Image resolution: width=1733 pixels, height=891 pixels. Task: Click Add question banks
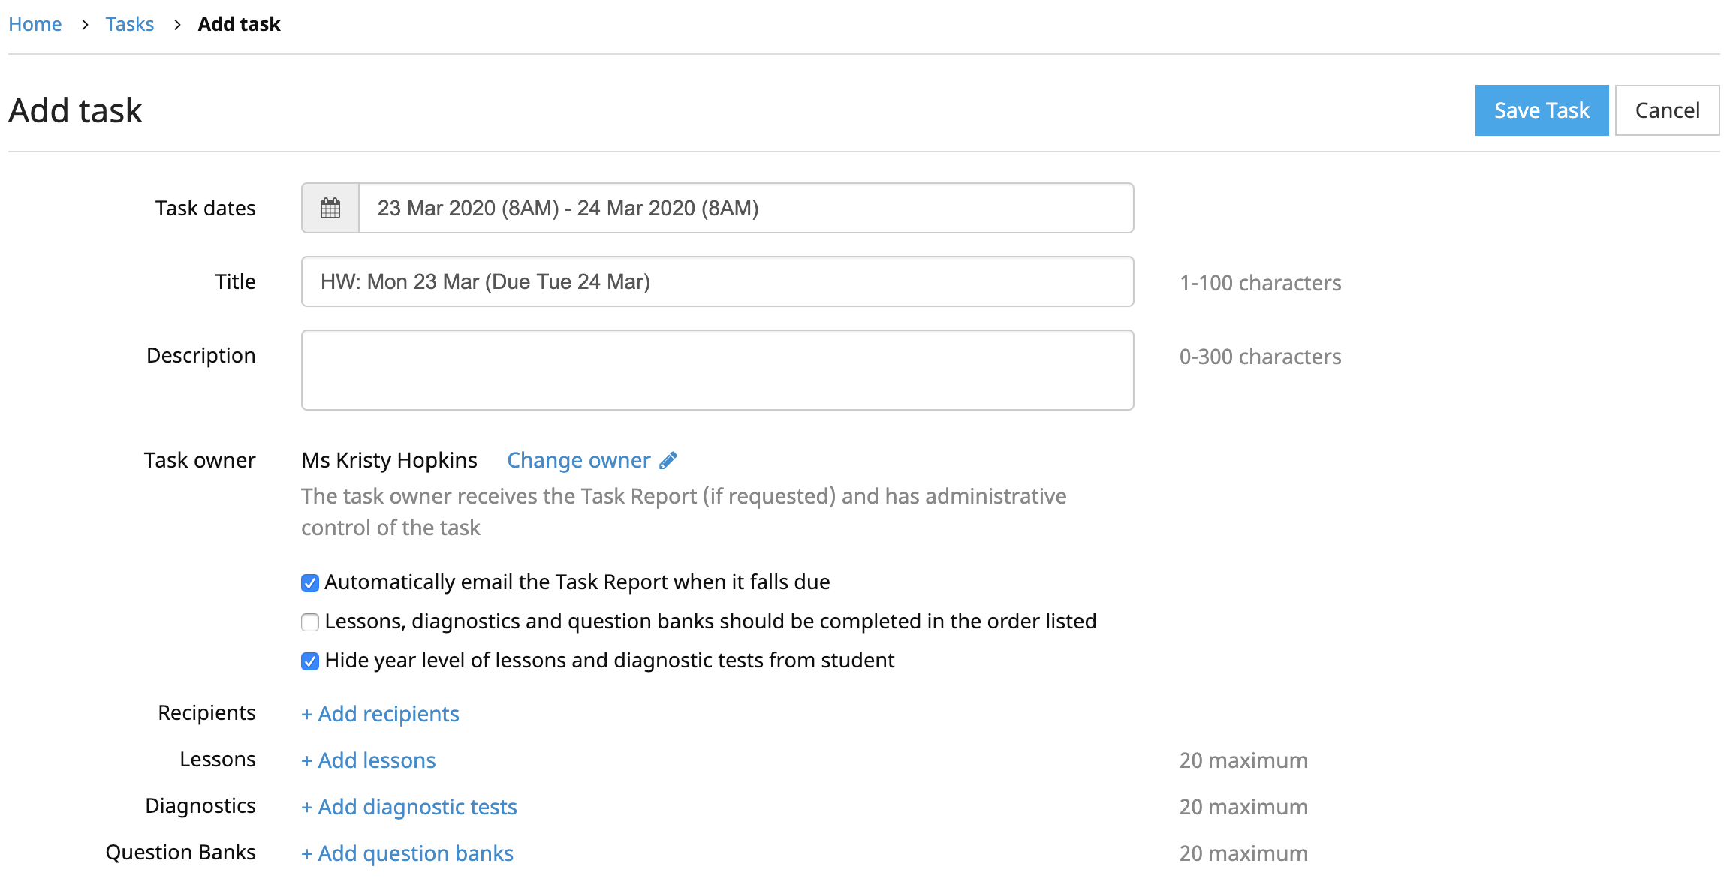[408, 853]
